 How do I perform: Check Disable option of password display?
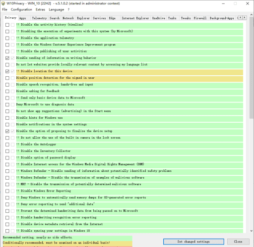(7, 158)
